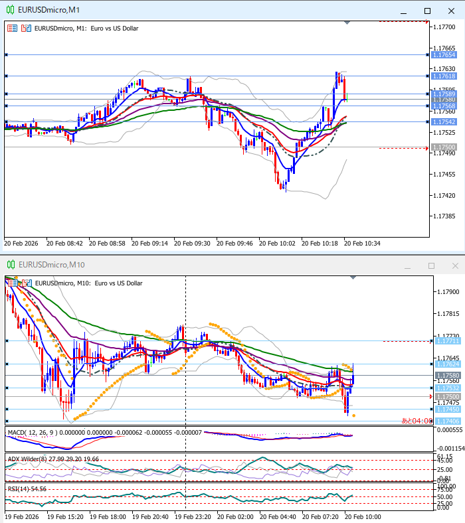
Task: Open Depth of Market on M1 chart
Action: click(x=25, y=29)
